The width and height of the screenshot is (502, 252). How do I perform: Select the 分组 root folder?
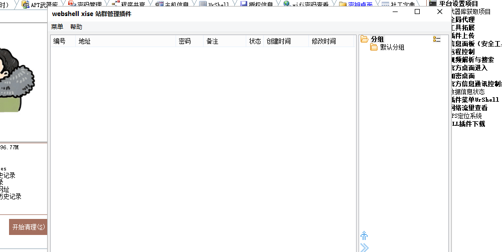pyautogui.click(x=377, y=39)
